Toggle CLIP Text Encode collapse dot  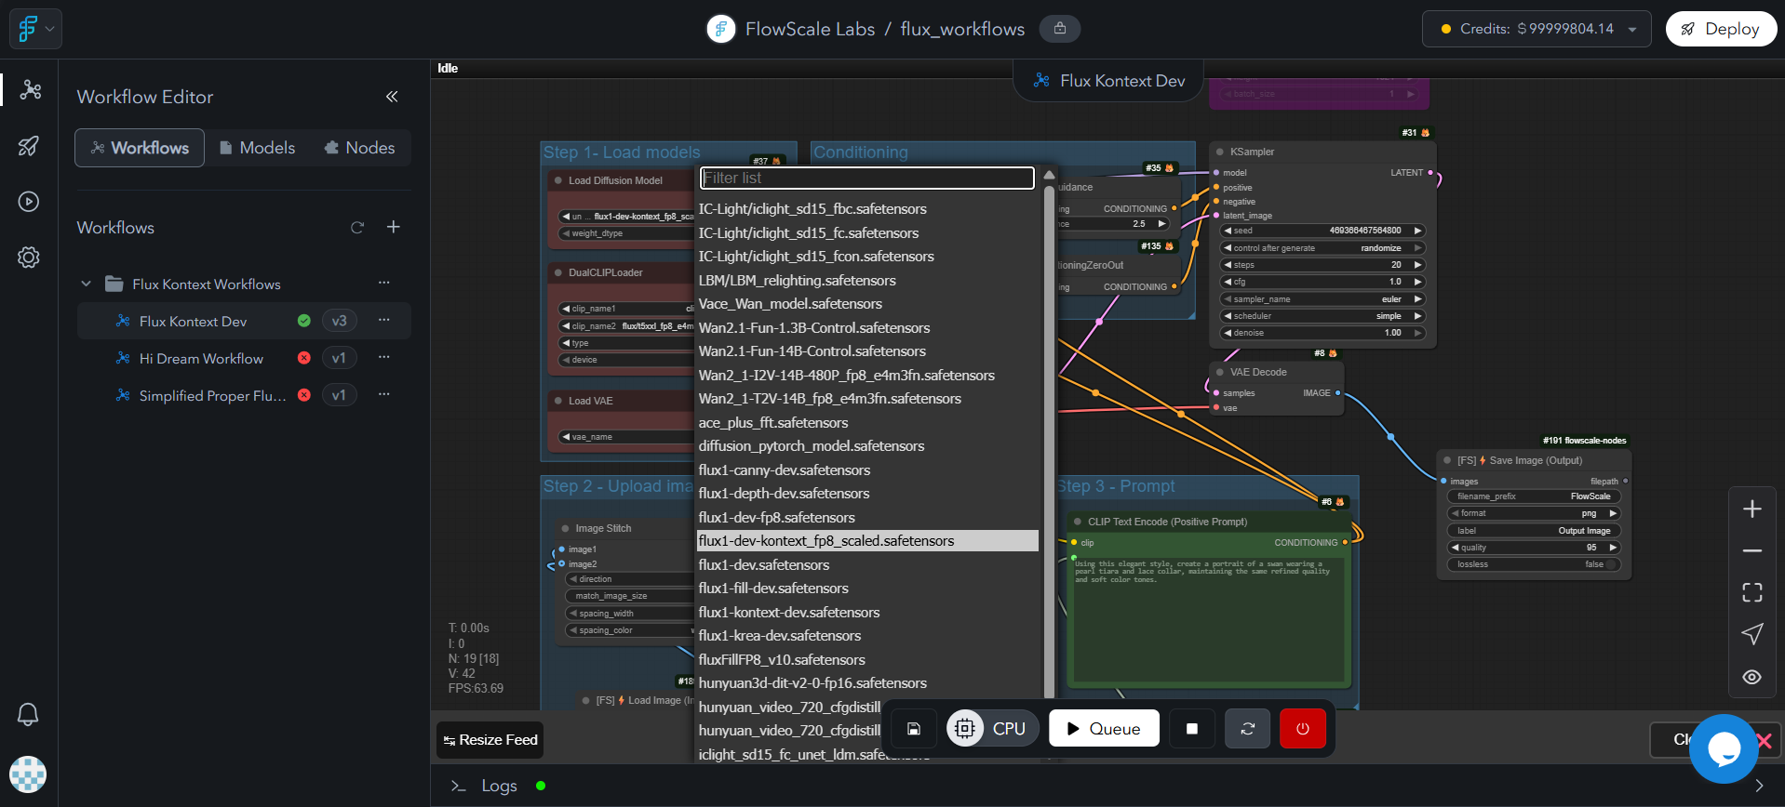click(1078, 522)
